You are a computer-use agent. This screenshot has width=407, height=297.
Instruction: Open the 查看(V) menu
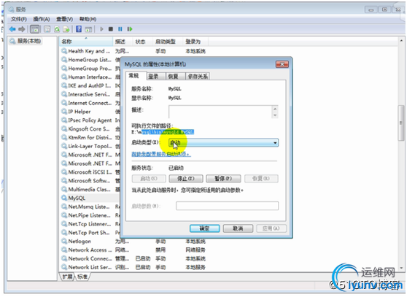[65, 19]
